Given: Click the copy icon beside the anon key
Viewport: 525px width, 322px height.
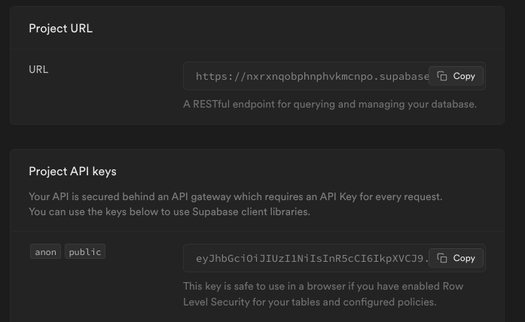Looking at the screenshot, I should (442, 258).
